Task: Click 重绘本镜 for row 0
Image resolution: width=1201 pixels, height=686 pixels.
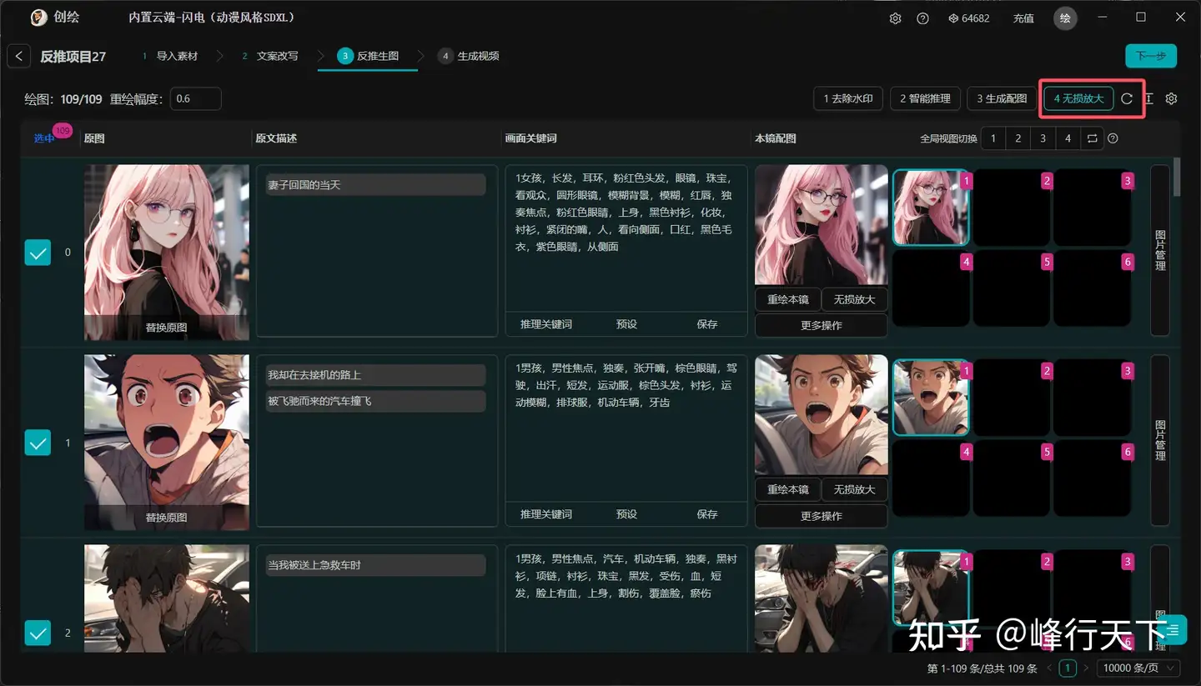Action: (x=788, y=299)
